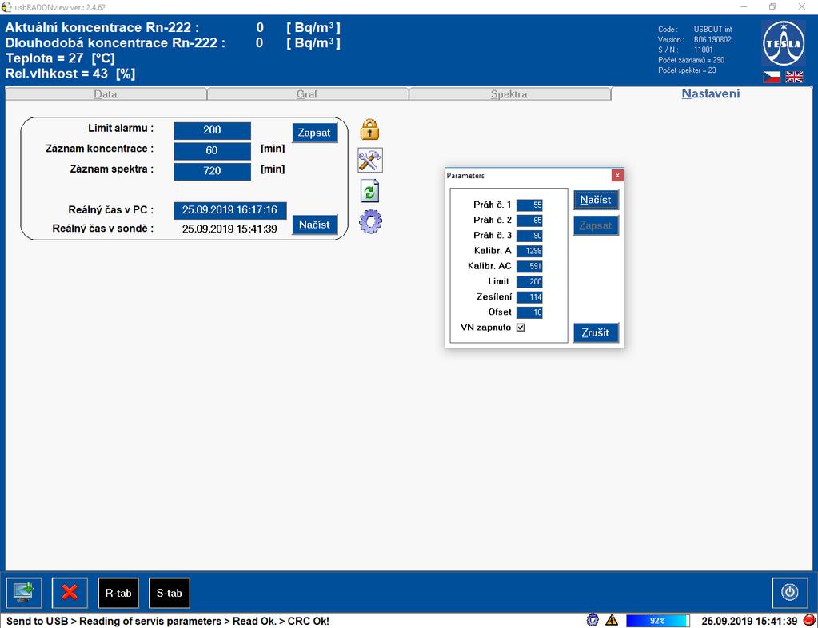
Task: Open the R-tab button
Action: 118,593
